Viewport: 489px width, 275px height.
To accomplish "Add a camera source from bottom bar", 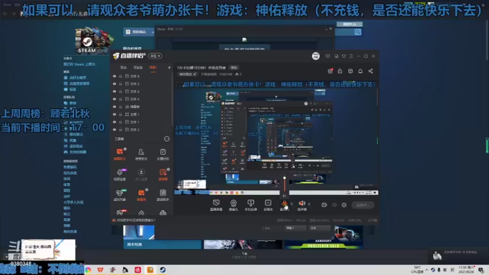I will point(233,205).
